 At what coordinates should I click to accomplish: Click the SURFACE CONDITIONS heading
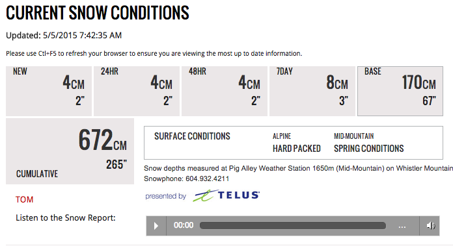click(x=192, y=136)
